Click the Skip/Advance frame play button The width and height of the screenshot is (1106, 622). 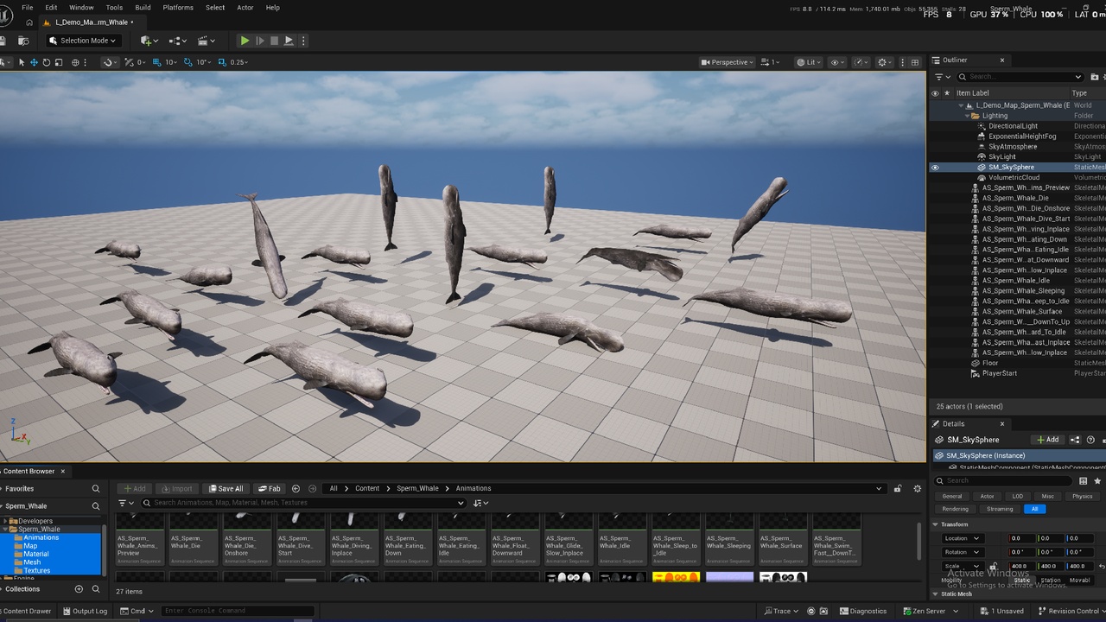coord(259,41)
